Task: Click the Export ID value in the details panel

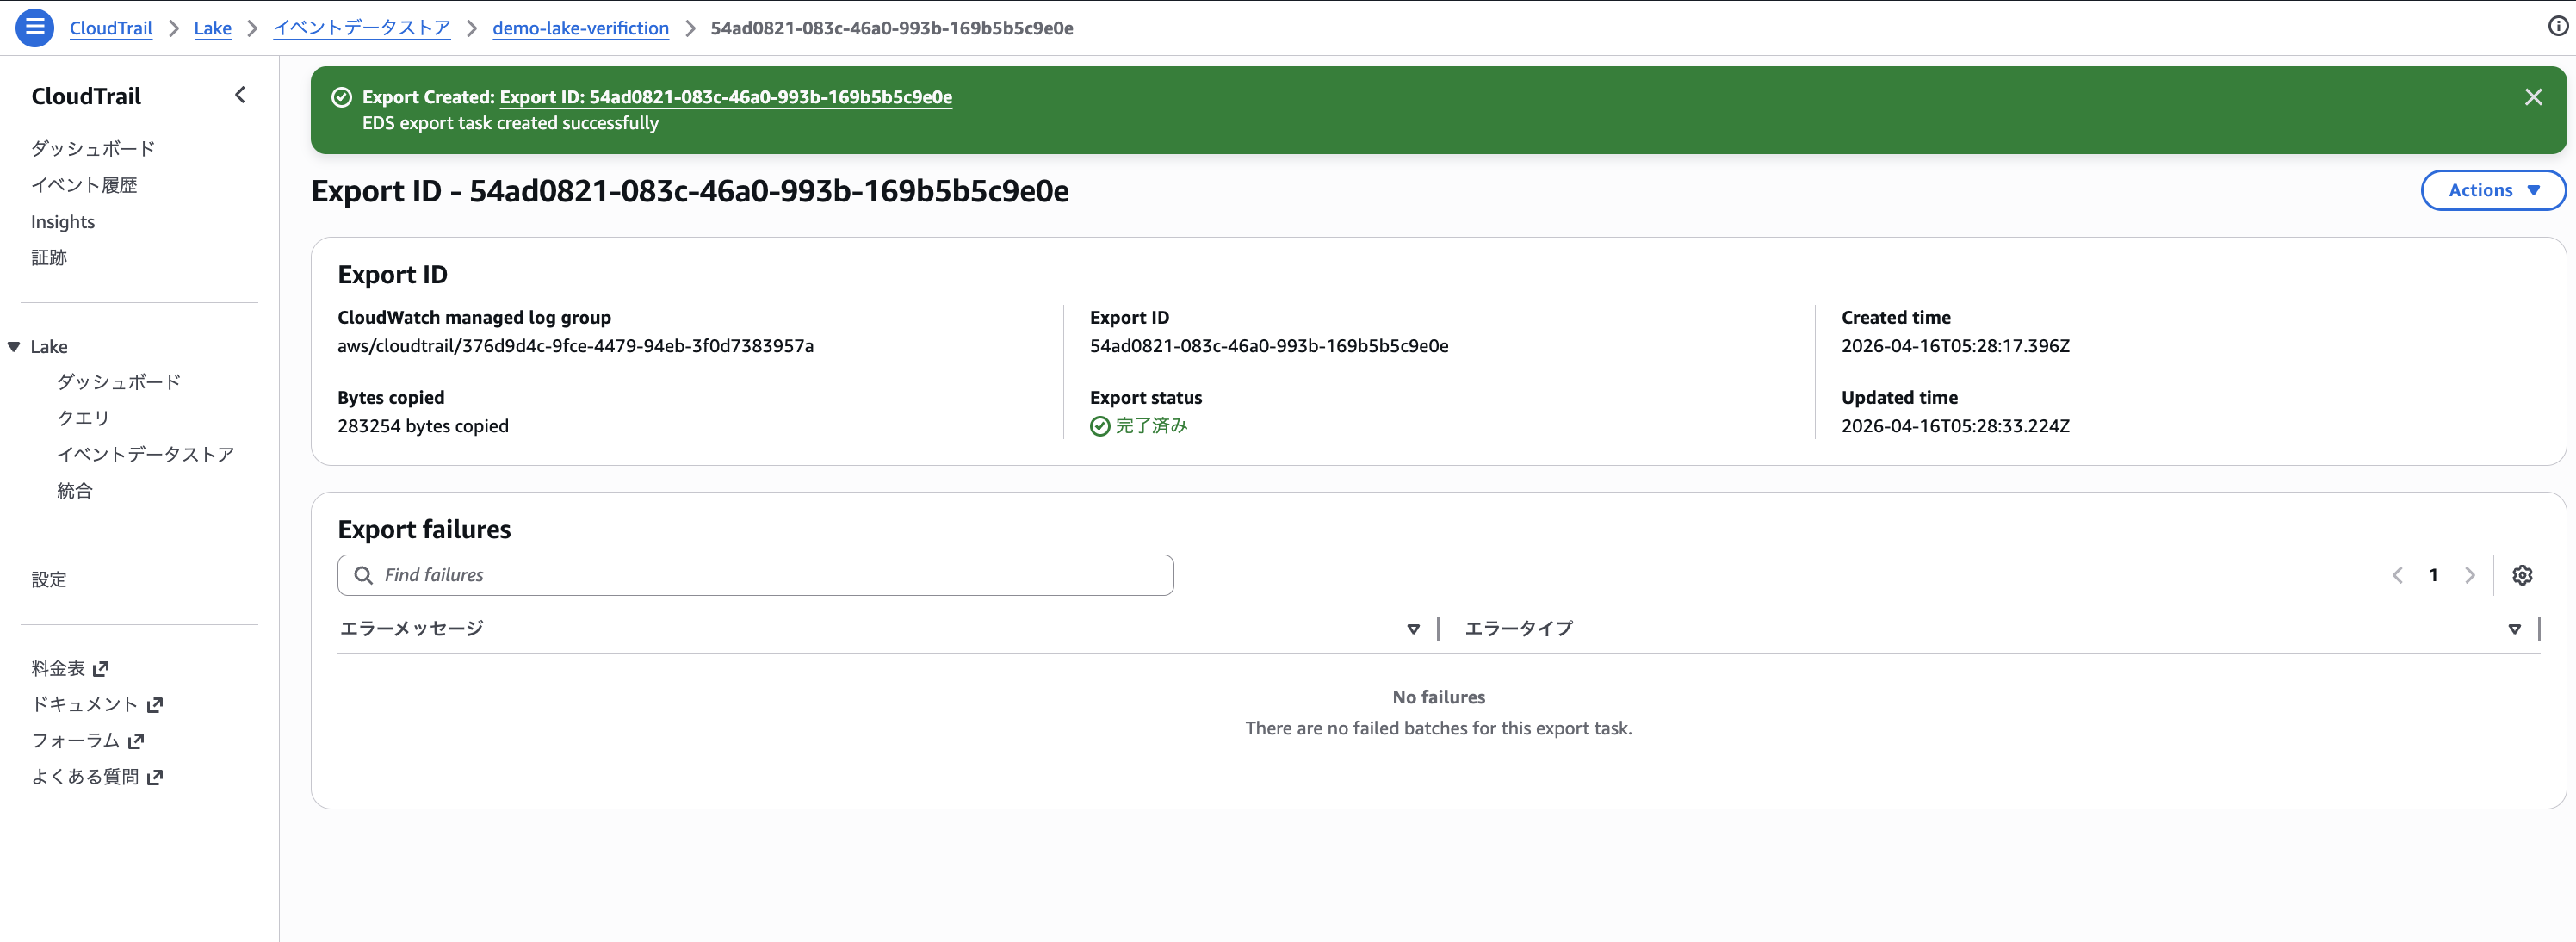Action: pos(1268,346)
